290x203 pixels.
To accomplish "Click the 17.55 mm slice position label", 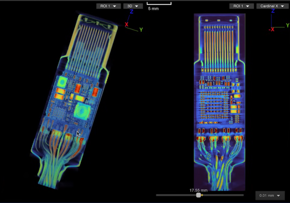I will click(198, 190).
